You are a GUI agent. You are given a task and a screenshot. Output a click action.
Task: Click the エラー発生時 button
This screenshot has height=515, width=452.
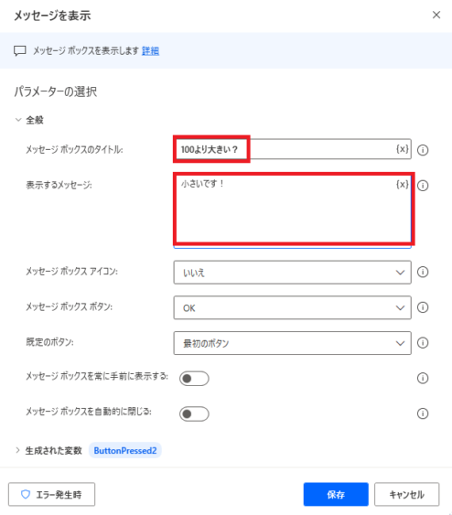tap(51, 494)
